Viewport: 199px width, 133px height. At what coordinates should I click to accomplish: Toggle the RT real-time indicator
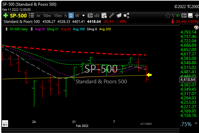tap(178, 15)
